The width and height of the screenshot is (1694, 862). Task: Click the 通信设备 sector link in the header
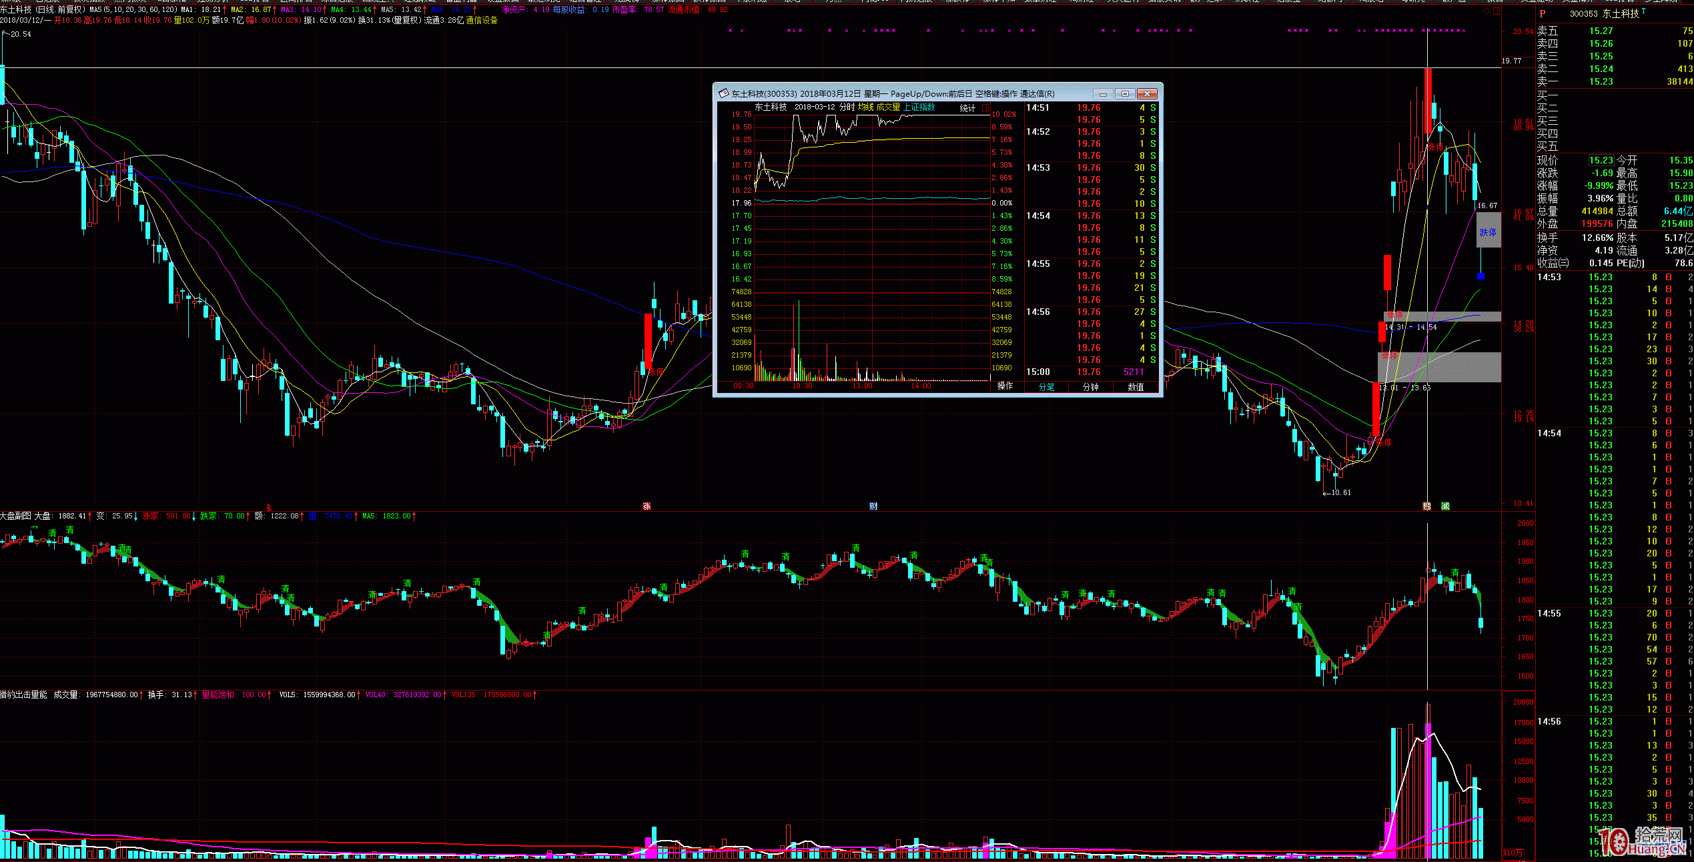click(482, 21)
